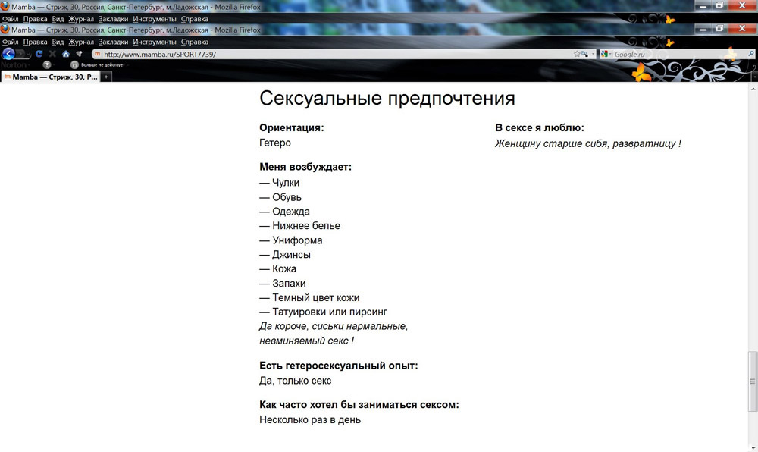Click the browser Back arrow button

(x=8, y=54)
